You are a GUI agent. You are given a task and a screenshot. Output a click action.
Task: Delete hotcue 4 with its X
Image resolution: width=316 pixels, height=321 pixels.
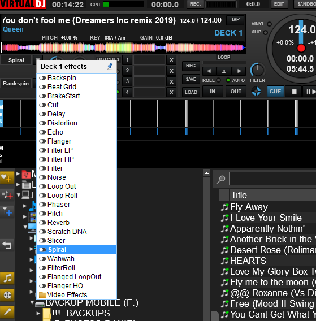coord(171,92)
